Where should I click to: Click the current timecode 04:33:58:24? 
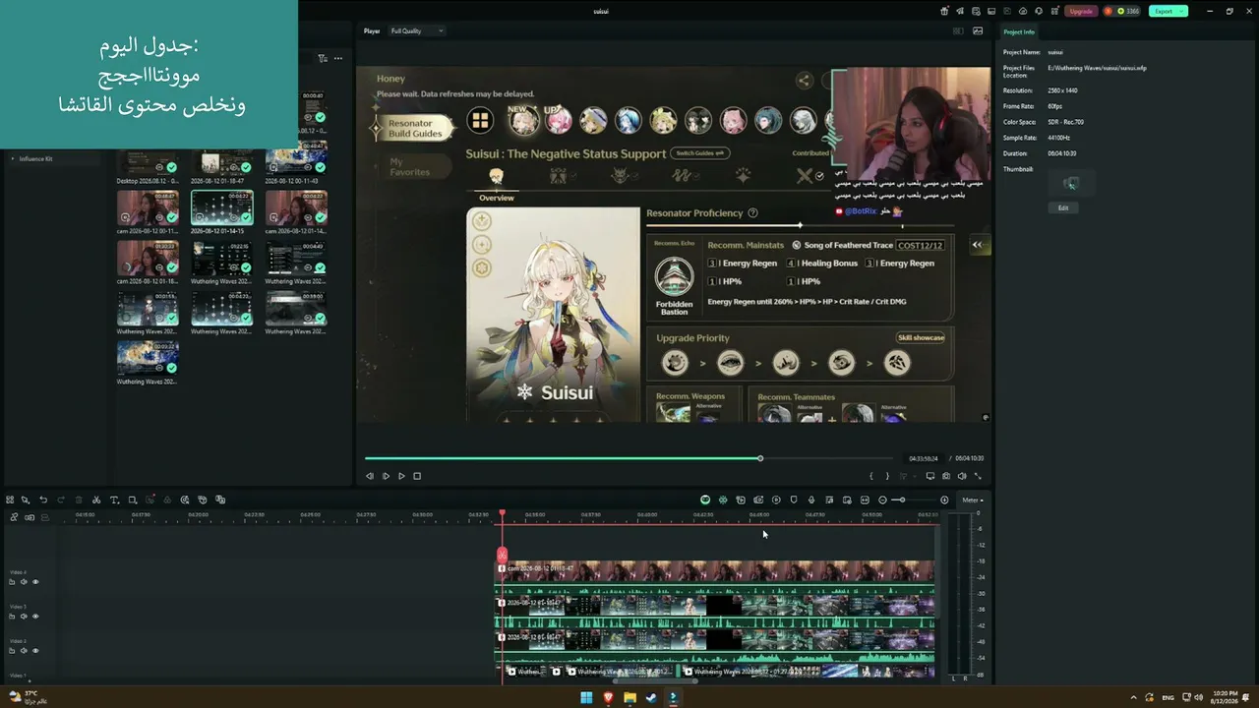click(x=923, y=458)
